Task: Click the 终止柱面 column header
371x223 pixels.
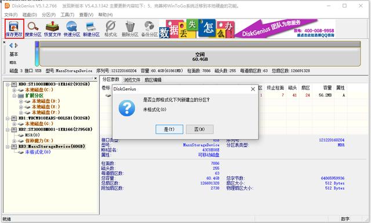Action: (x=275, y=88)
